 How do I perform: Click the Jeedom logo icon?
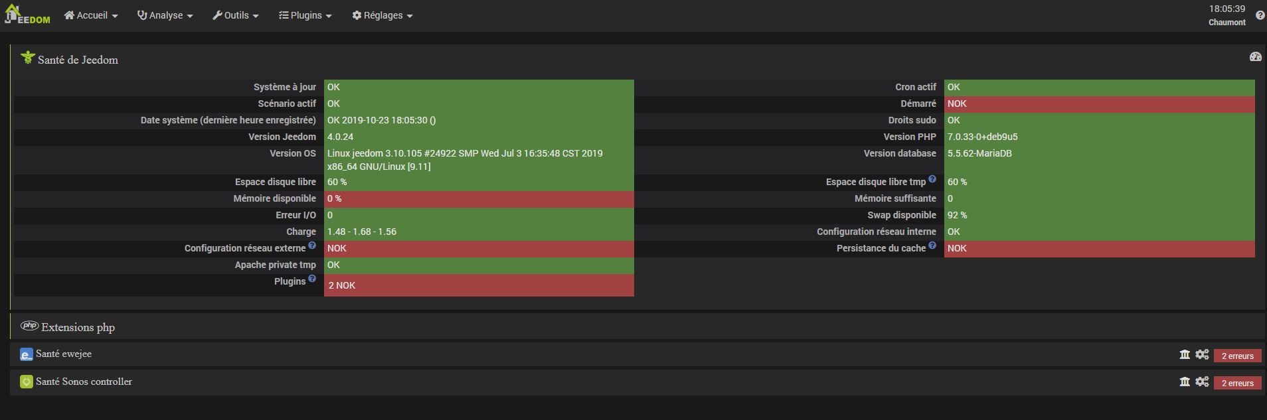(x=27, y=15)
